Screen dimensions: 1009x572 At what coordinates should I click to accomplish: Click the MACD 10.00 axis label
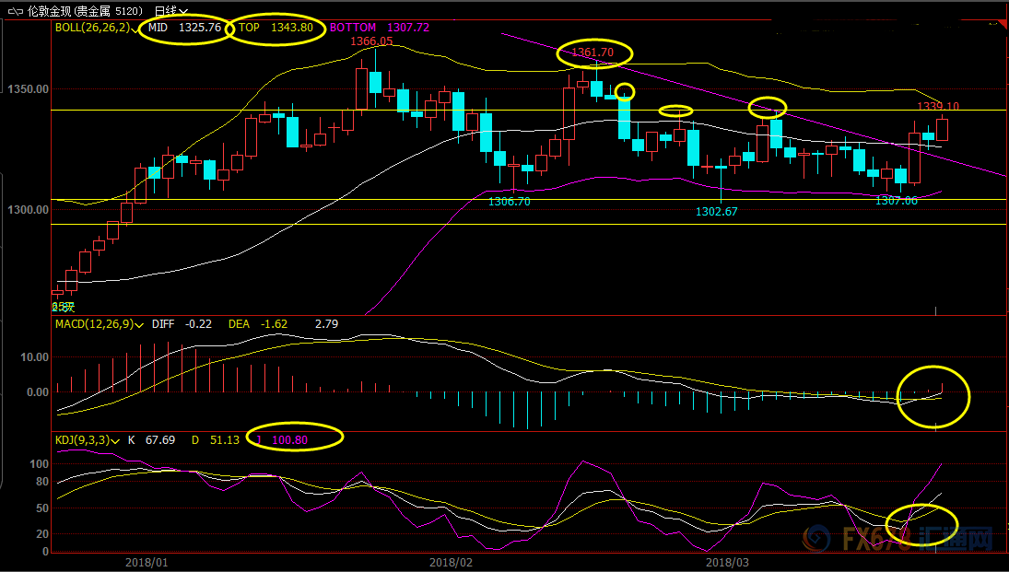click(x=35, y=357)
